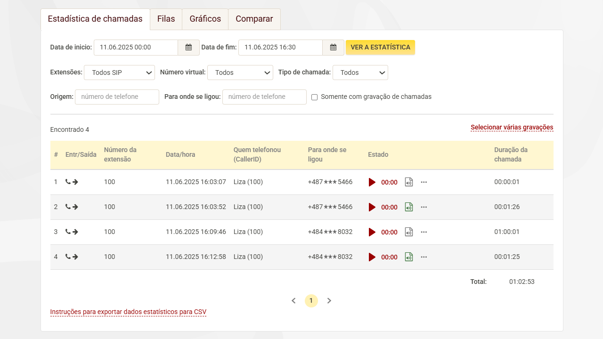Open calendar picker for Data de fim
The height and width of the screenshot is (339, 603).
333,48
